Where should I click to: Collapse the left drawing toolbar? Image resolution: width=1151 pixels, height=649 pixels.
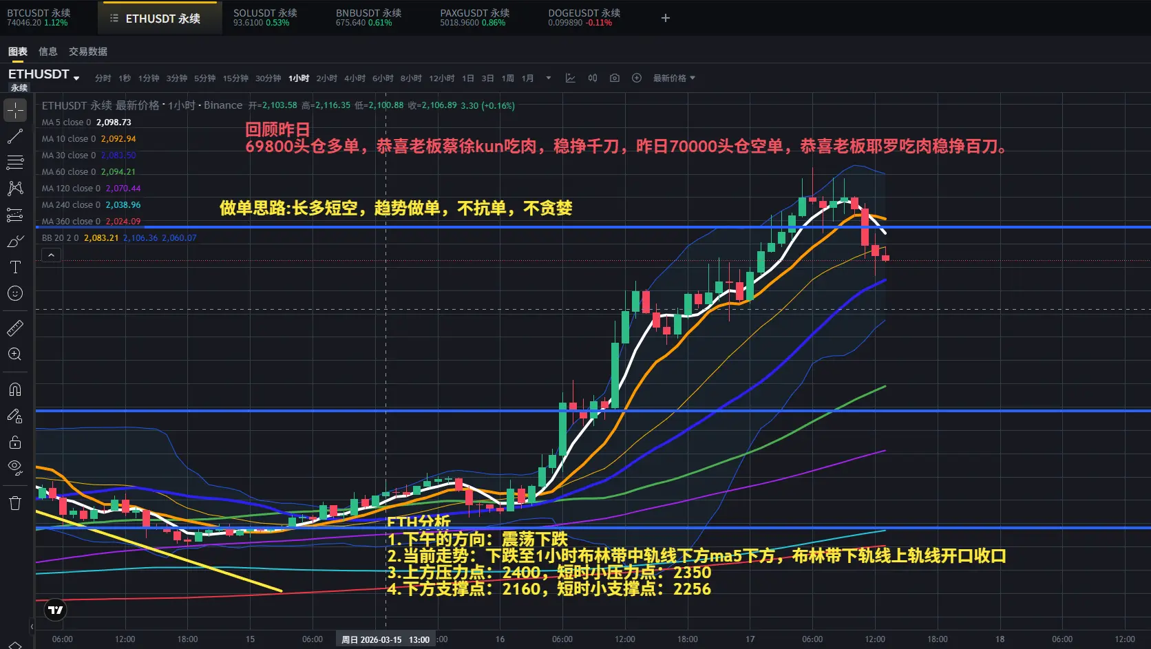pyautogui.click(x=32, y=626)
